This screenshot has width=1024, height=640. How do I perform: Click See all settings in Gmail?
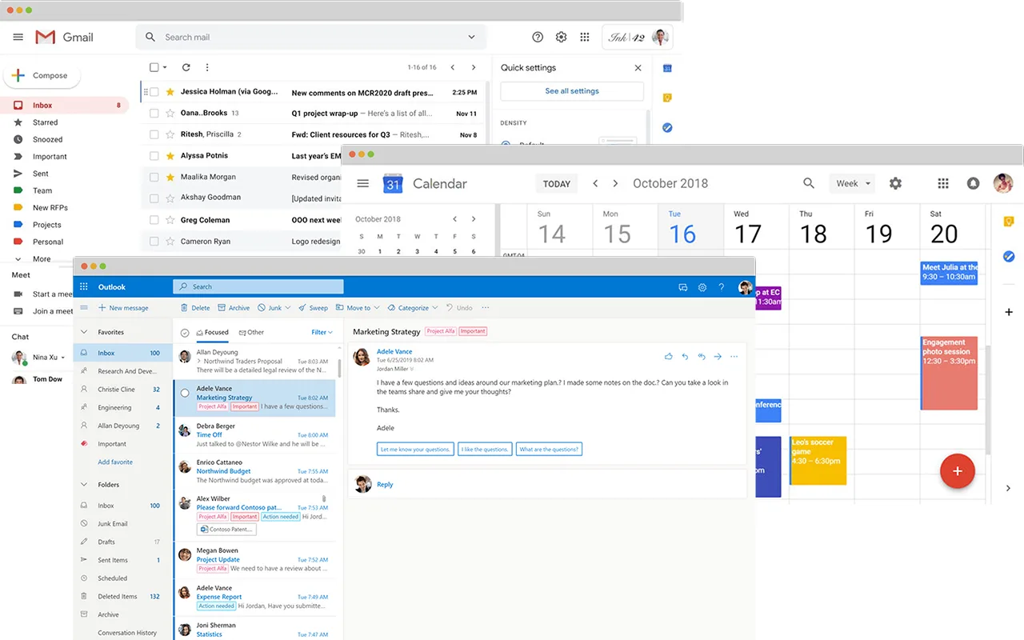click(x=572, y=91)
